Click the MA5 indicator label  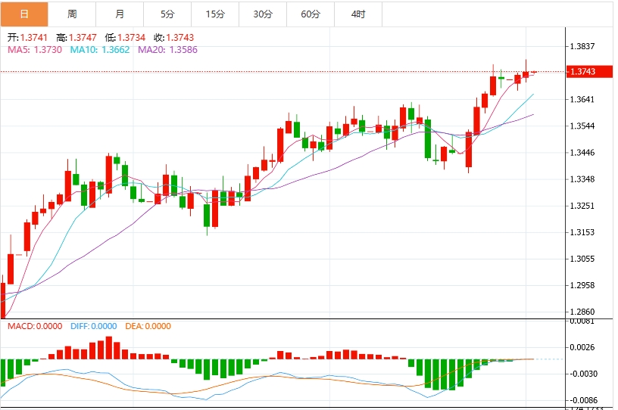[35, 49]
